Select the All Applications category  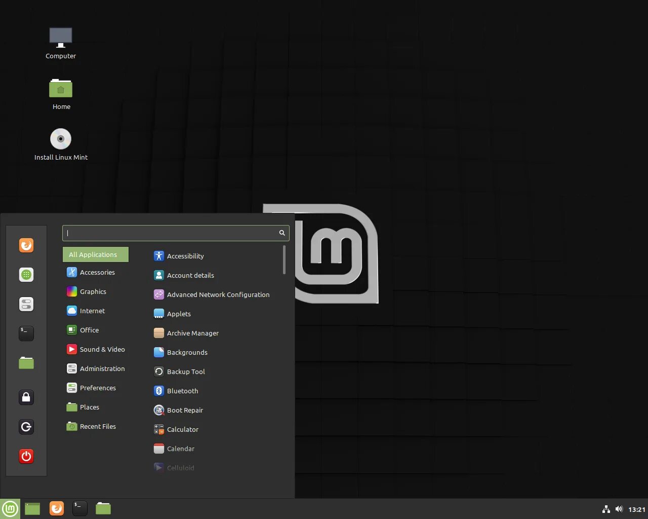(96, 254)
